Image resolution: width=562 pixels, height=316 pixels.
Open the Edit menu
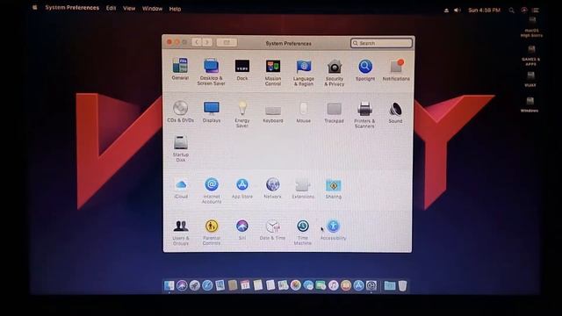coord(112,8)
